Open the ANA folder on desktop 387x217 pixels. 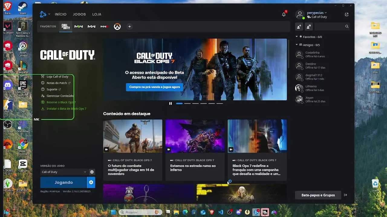375,67
